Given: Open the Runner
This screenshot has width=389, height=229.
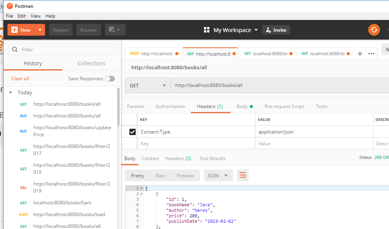Looking at the screenshot, I should [89, 30].
